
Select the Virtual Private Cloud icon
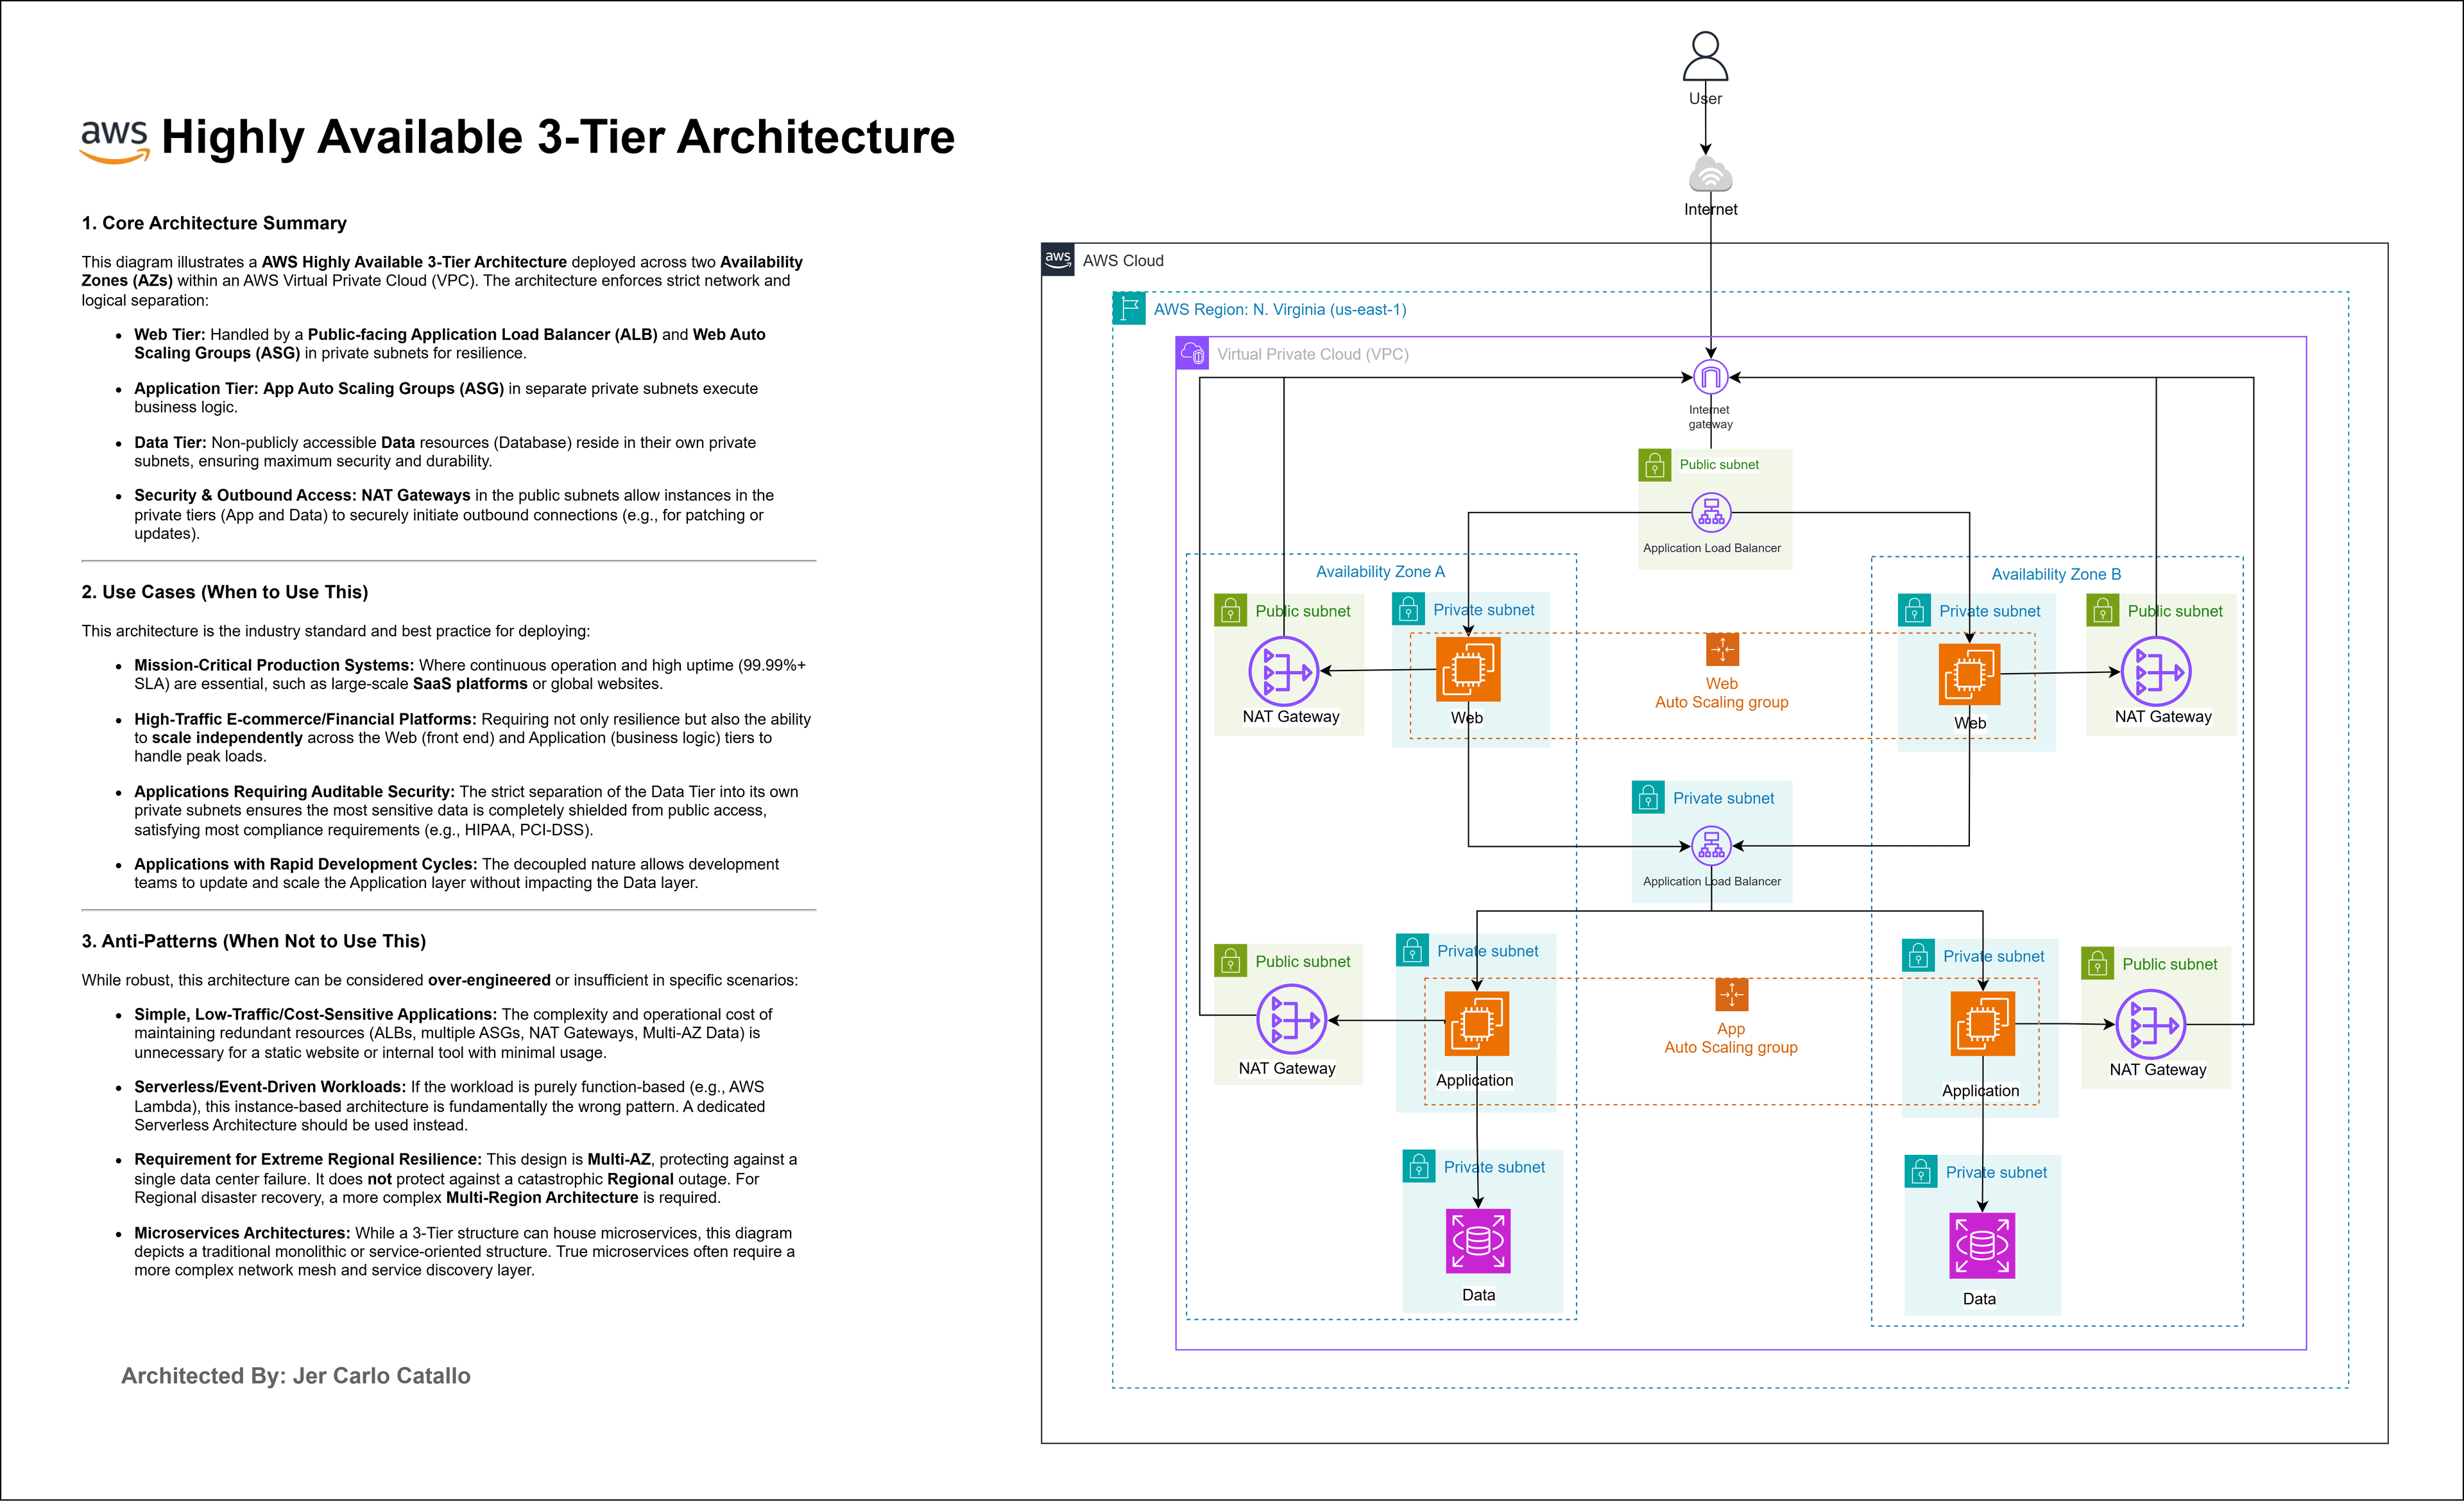coord(1193,353)
